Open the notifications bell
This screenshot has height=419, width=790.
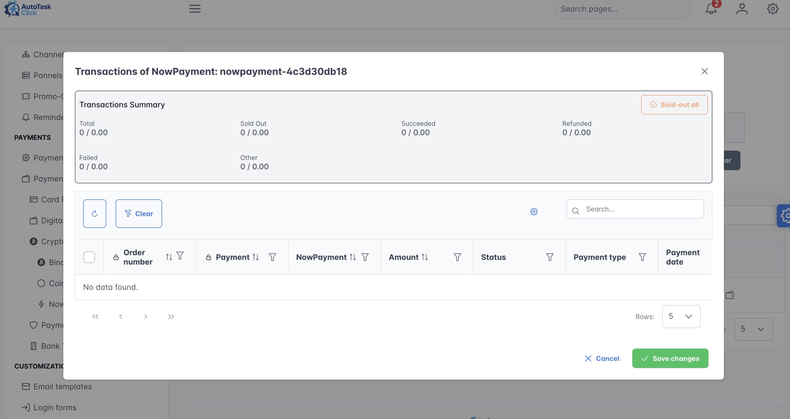point(712,9)
